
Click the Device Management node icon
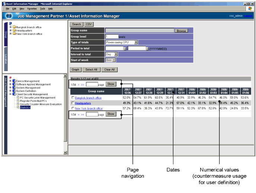[x=14, y=81]
